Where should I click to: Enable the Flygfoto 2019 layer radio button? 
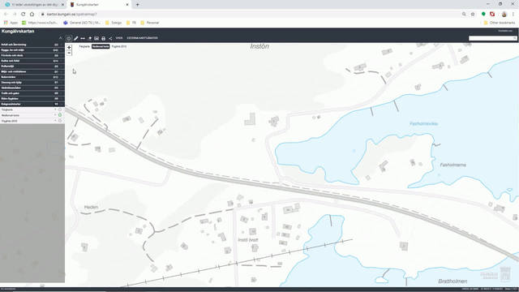(60, 121)
